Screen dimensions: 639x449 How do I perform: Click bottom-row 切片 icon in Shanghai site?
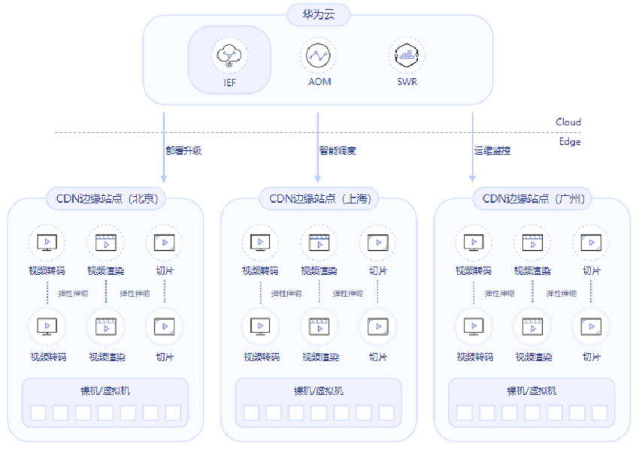378,327
